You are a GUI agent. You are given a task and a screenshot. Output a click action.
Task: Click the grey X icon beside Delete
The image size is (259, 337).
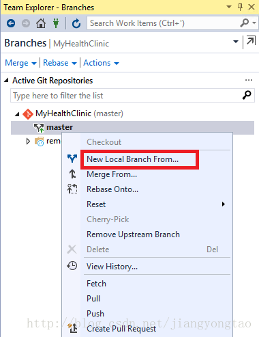point(72,250)
